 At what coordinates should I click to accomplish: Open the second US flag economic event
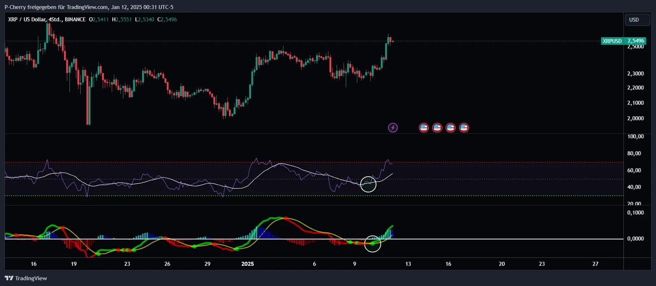pyautogui.click(x=437, y=127)
